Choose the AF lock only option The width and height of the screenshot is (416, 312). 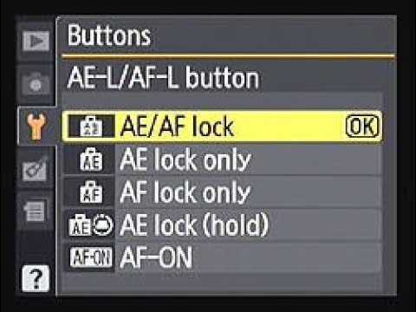[x=222, y=192]
